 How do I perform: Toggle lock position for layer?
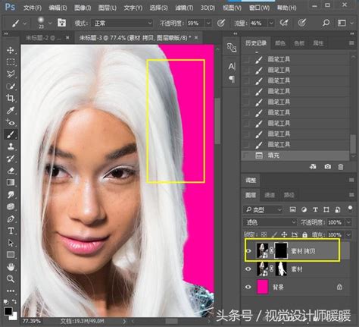click(x=284, y=234)
